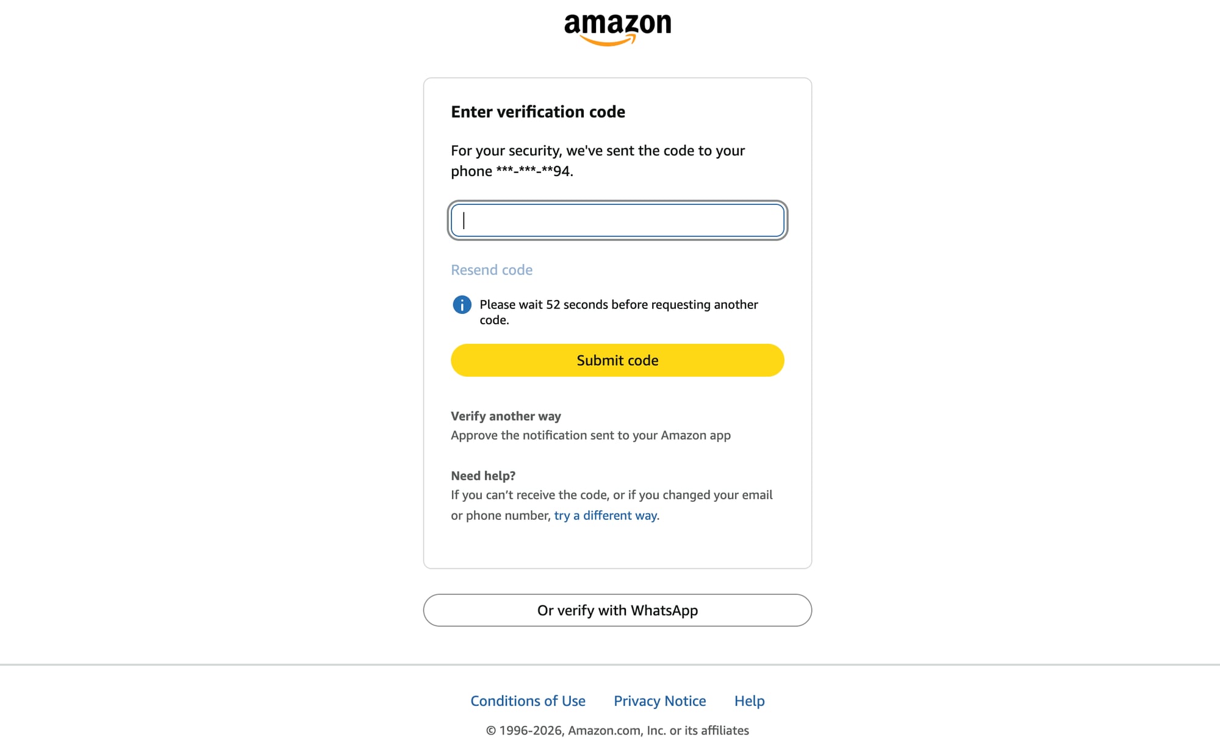Open the Privacy Notice link
Viewport: 1220px width, 740px height.
click(659, 701)
